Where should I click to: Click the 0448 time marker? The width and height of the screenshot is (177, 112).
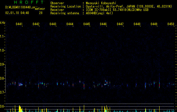(137, 24)
